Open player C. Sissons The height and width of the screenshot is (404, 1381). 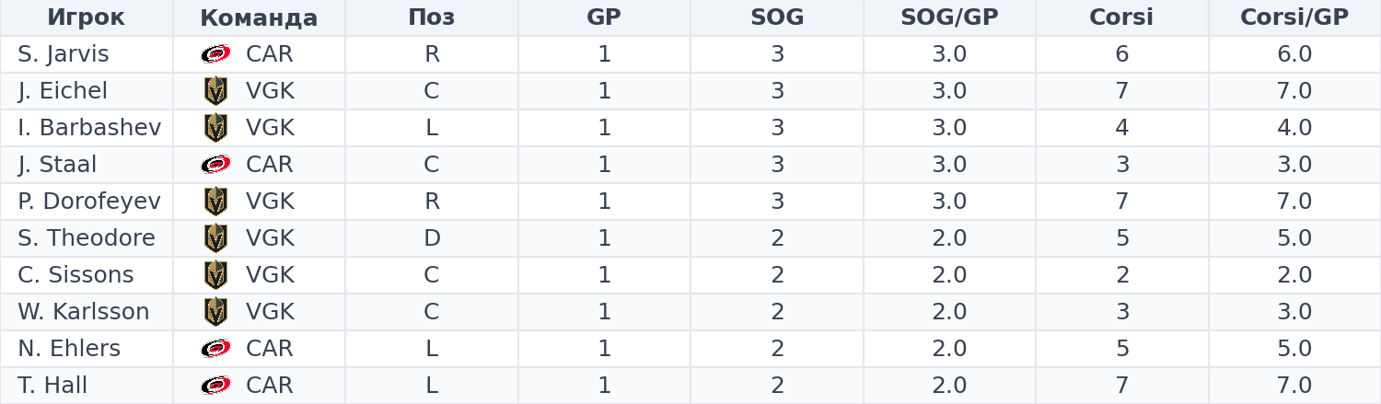[75, 275]
